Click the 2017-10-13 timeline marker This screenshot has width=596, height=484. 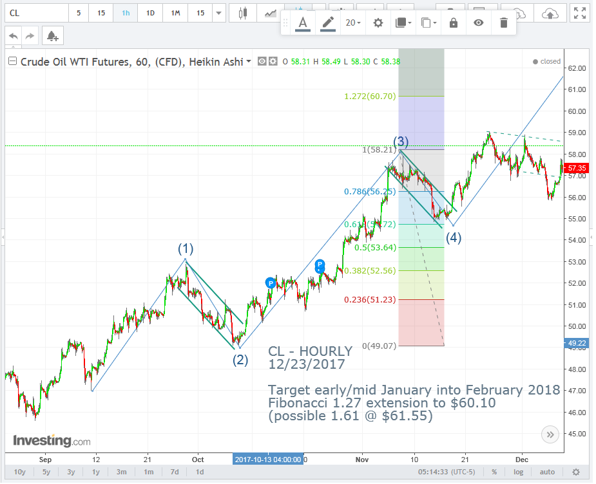pos(267,460)
